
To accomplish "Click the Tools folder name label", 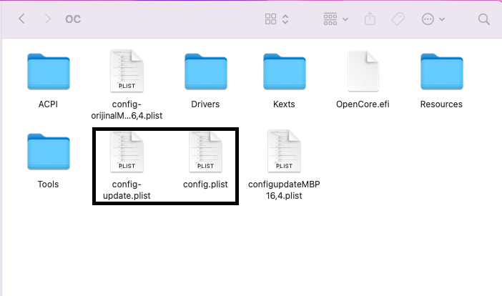I will pyautogui.click(x=48, y=184).
